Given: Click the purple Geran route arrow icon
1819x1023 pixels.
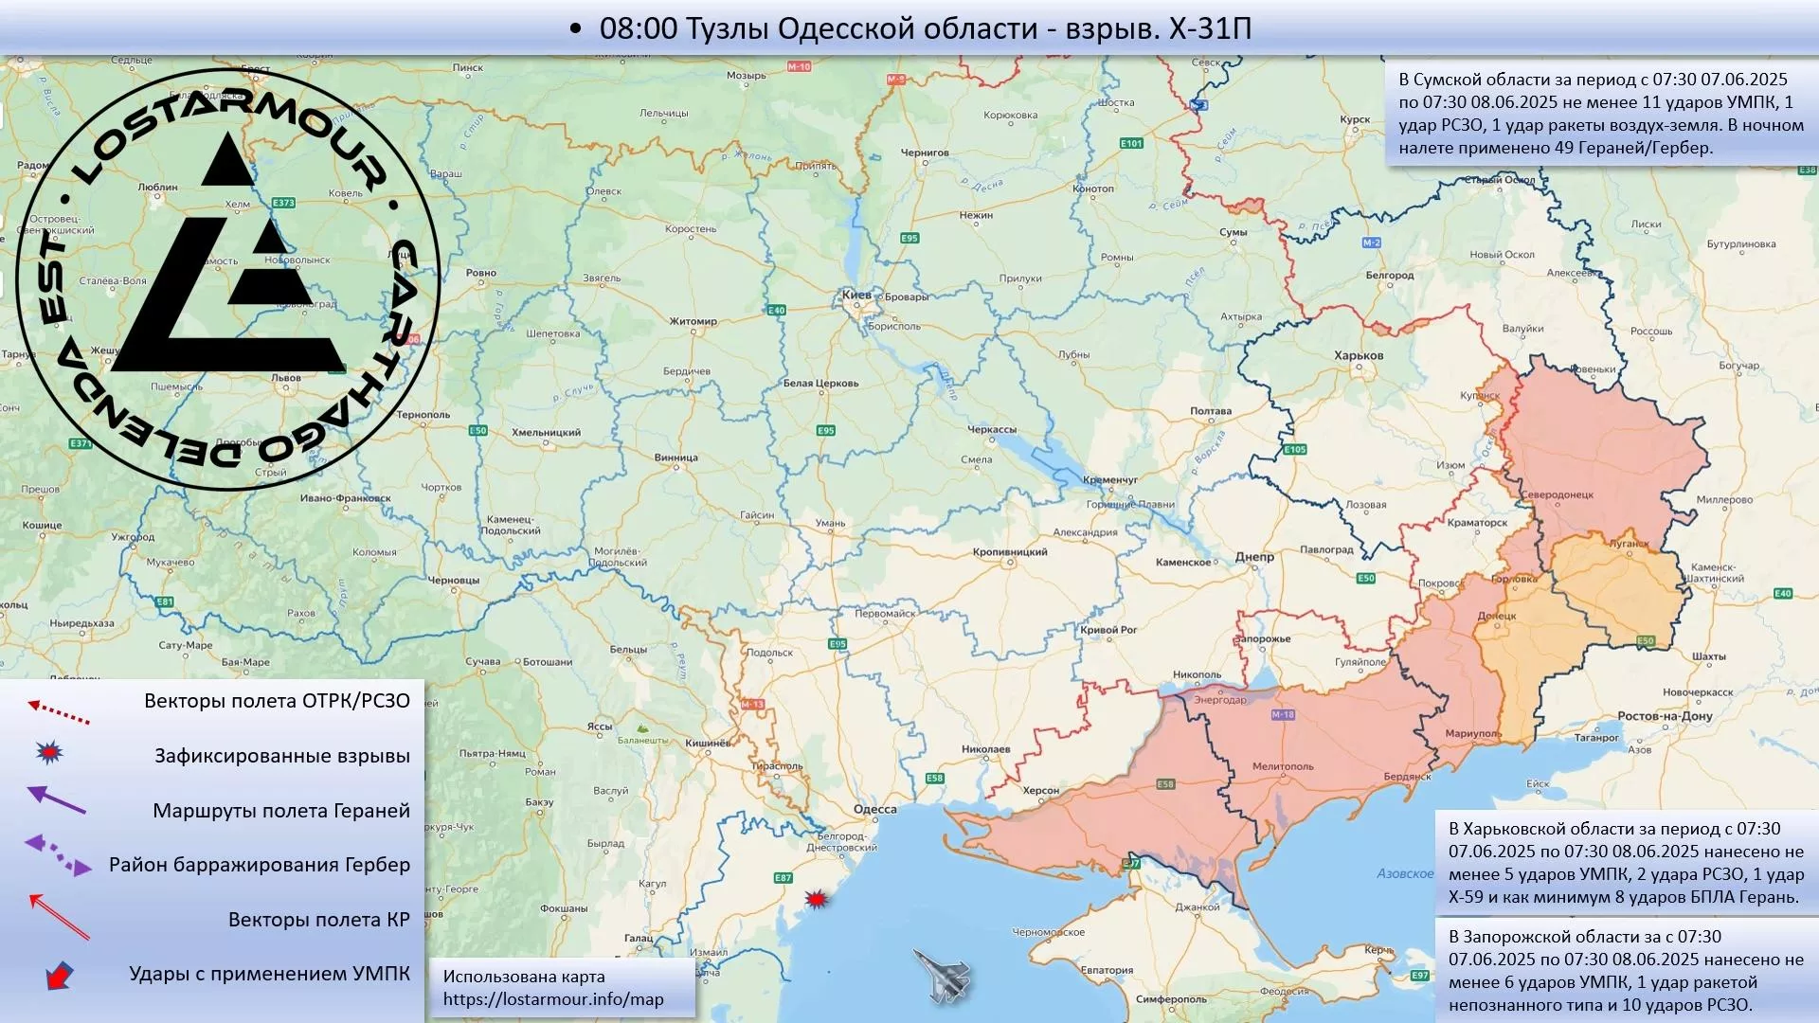Looking at the screenshot, I should 56,800.
